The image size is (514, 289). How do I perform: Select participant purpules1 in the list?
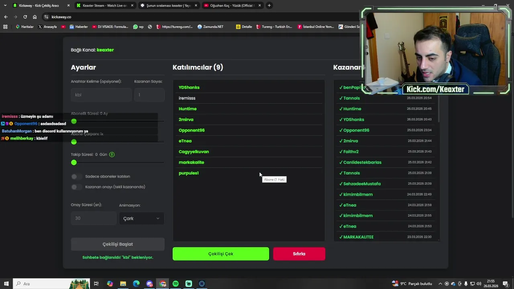click(189, 173)
